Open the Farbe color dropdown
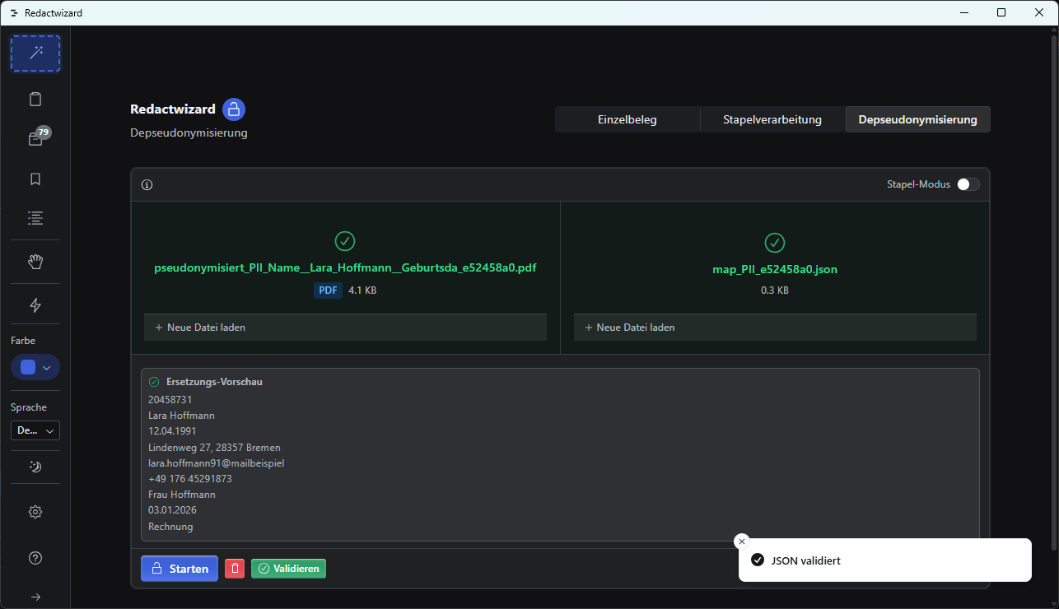 click(x=35, y=367)
